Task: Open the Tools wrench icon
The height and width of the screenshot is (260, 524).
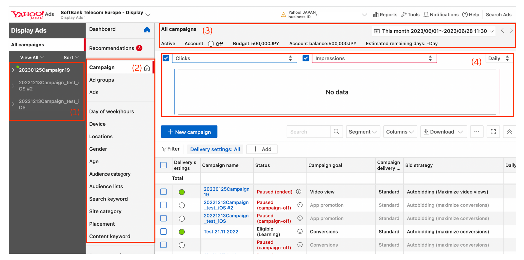Action: pyautogui.click(x=404, y=14)
